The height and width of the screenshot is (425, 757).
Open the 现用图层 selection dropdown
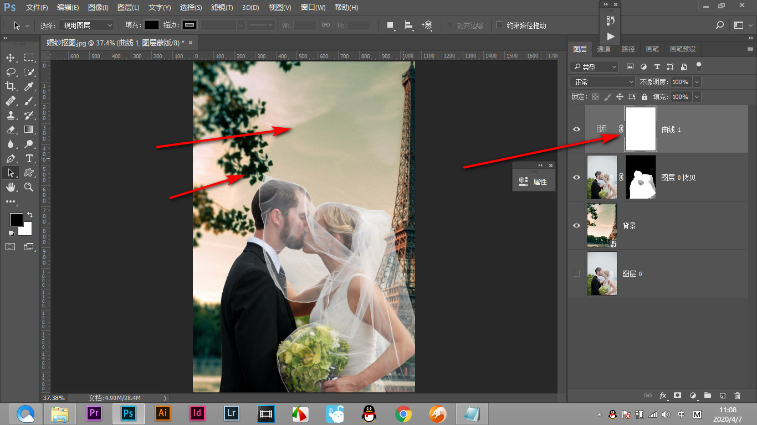click(86, 25)
